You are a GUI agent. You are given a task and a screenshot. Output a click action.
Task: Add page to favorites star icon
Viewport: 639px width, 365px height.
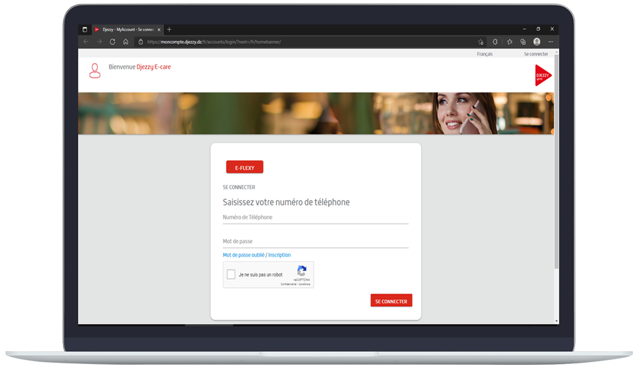click(481, 42)
